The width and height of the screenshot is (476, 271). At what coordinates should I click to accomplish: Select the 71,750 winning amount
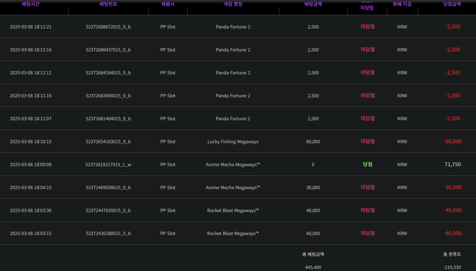tap(453, 164)
